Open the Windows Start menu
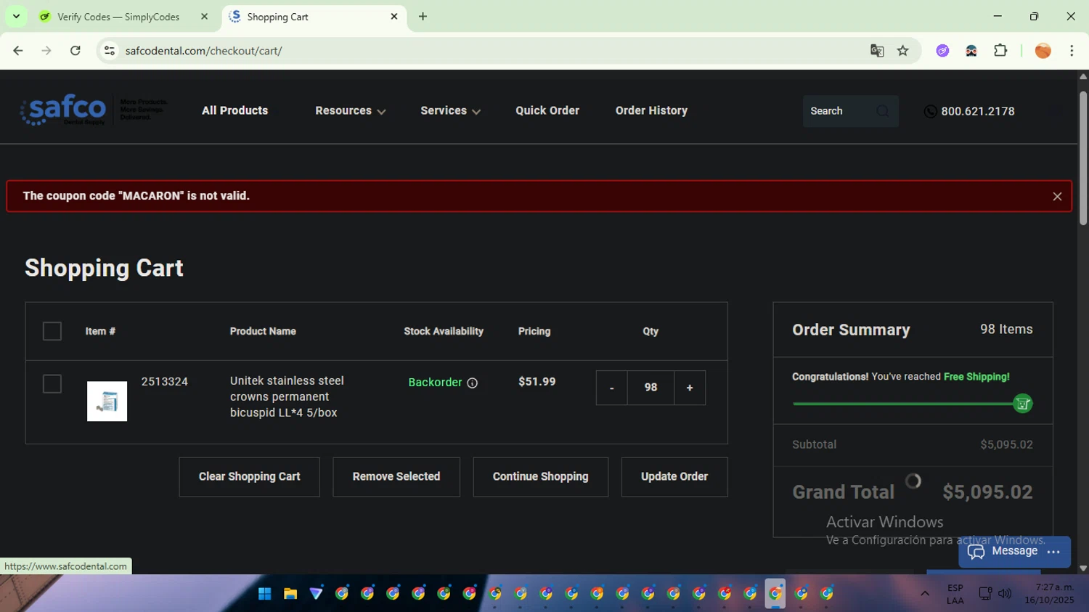Screen dimensions: 1089x612 click(x=265, y=594)
